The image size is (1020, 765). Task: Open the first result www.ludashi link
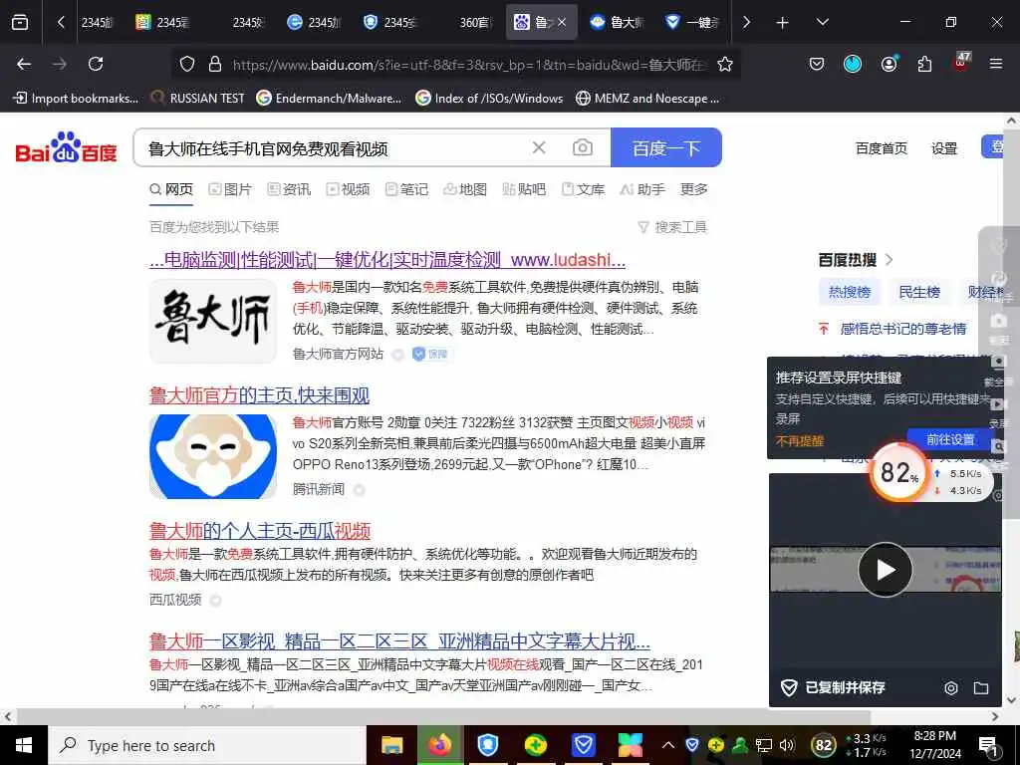pyautogui.click(x=387, y=260)
